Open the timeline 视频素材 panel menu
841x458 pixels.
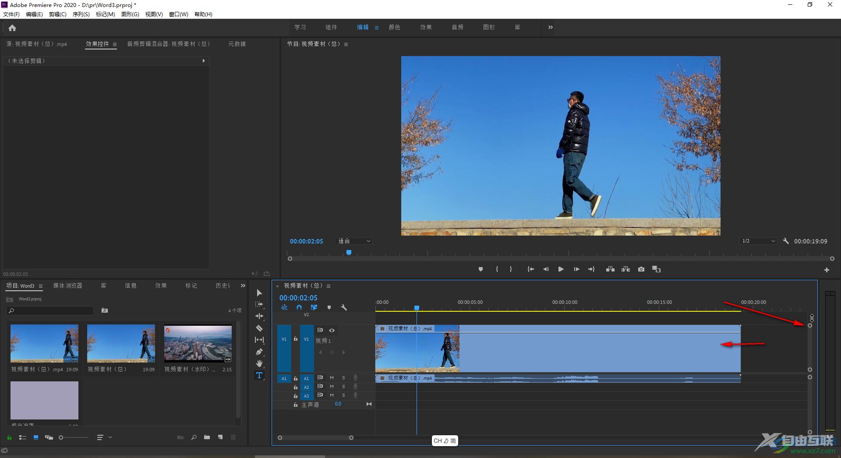point(329,286)
